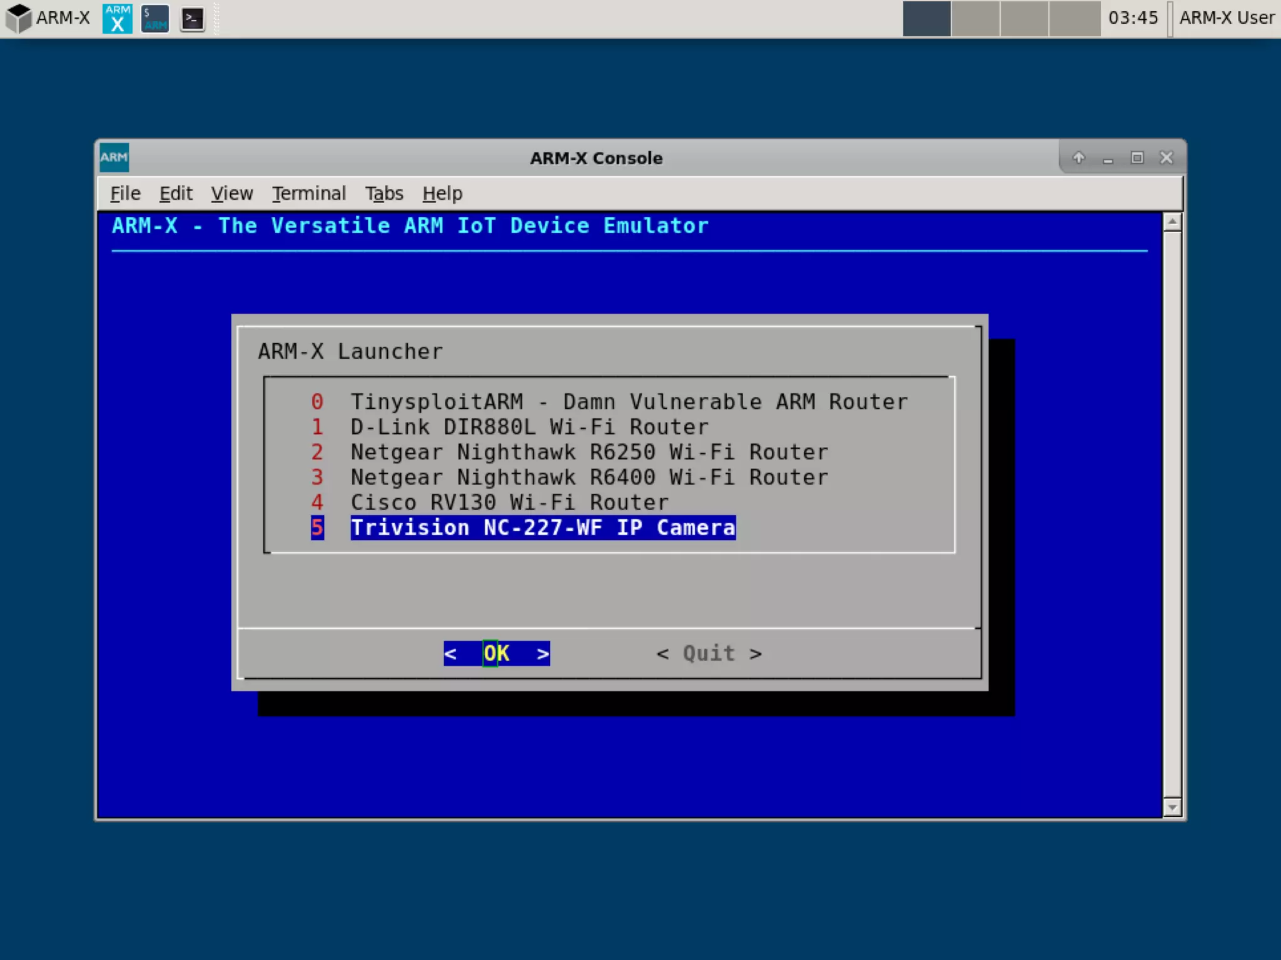Switch to the second workspace
Image resolution: width=1281 pixels, height=960 pixels.
pyautogui.click(x=975, y=19)
